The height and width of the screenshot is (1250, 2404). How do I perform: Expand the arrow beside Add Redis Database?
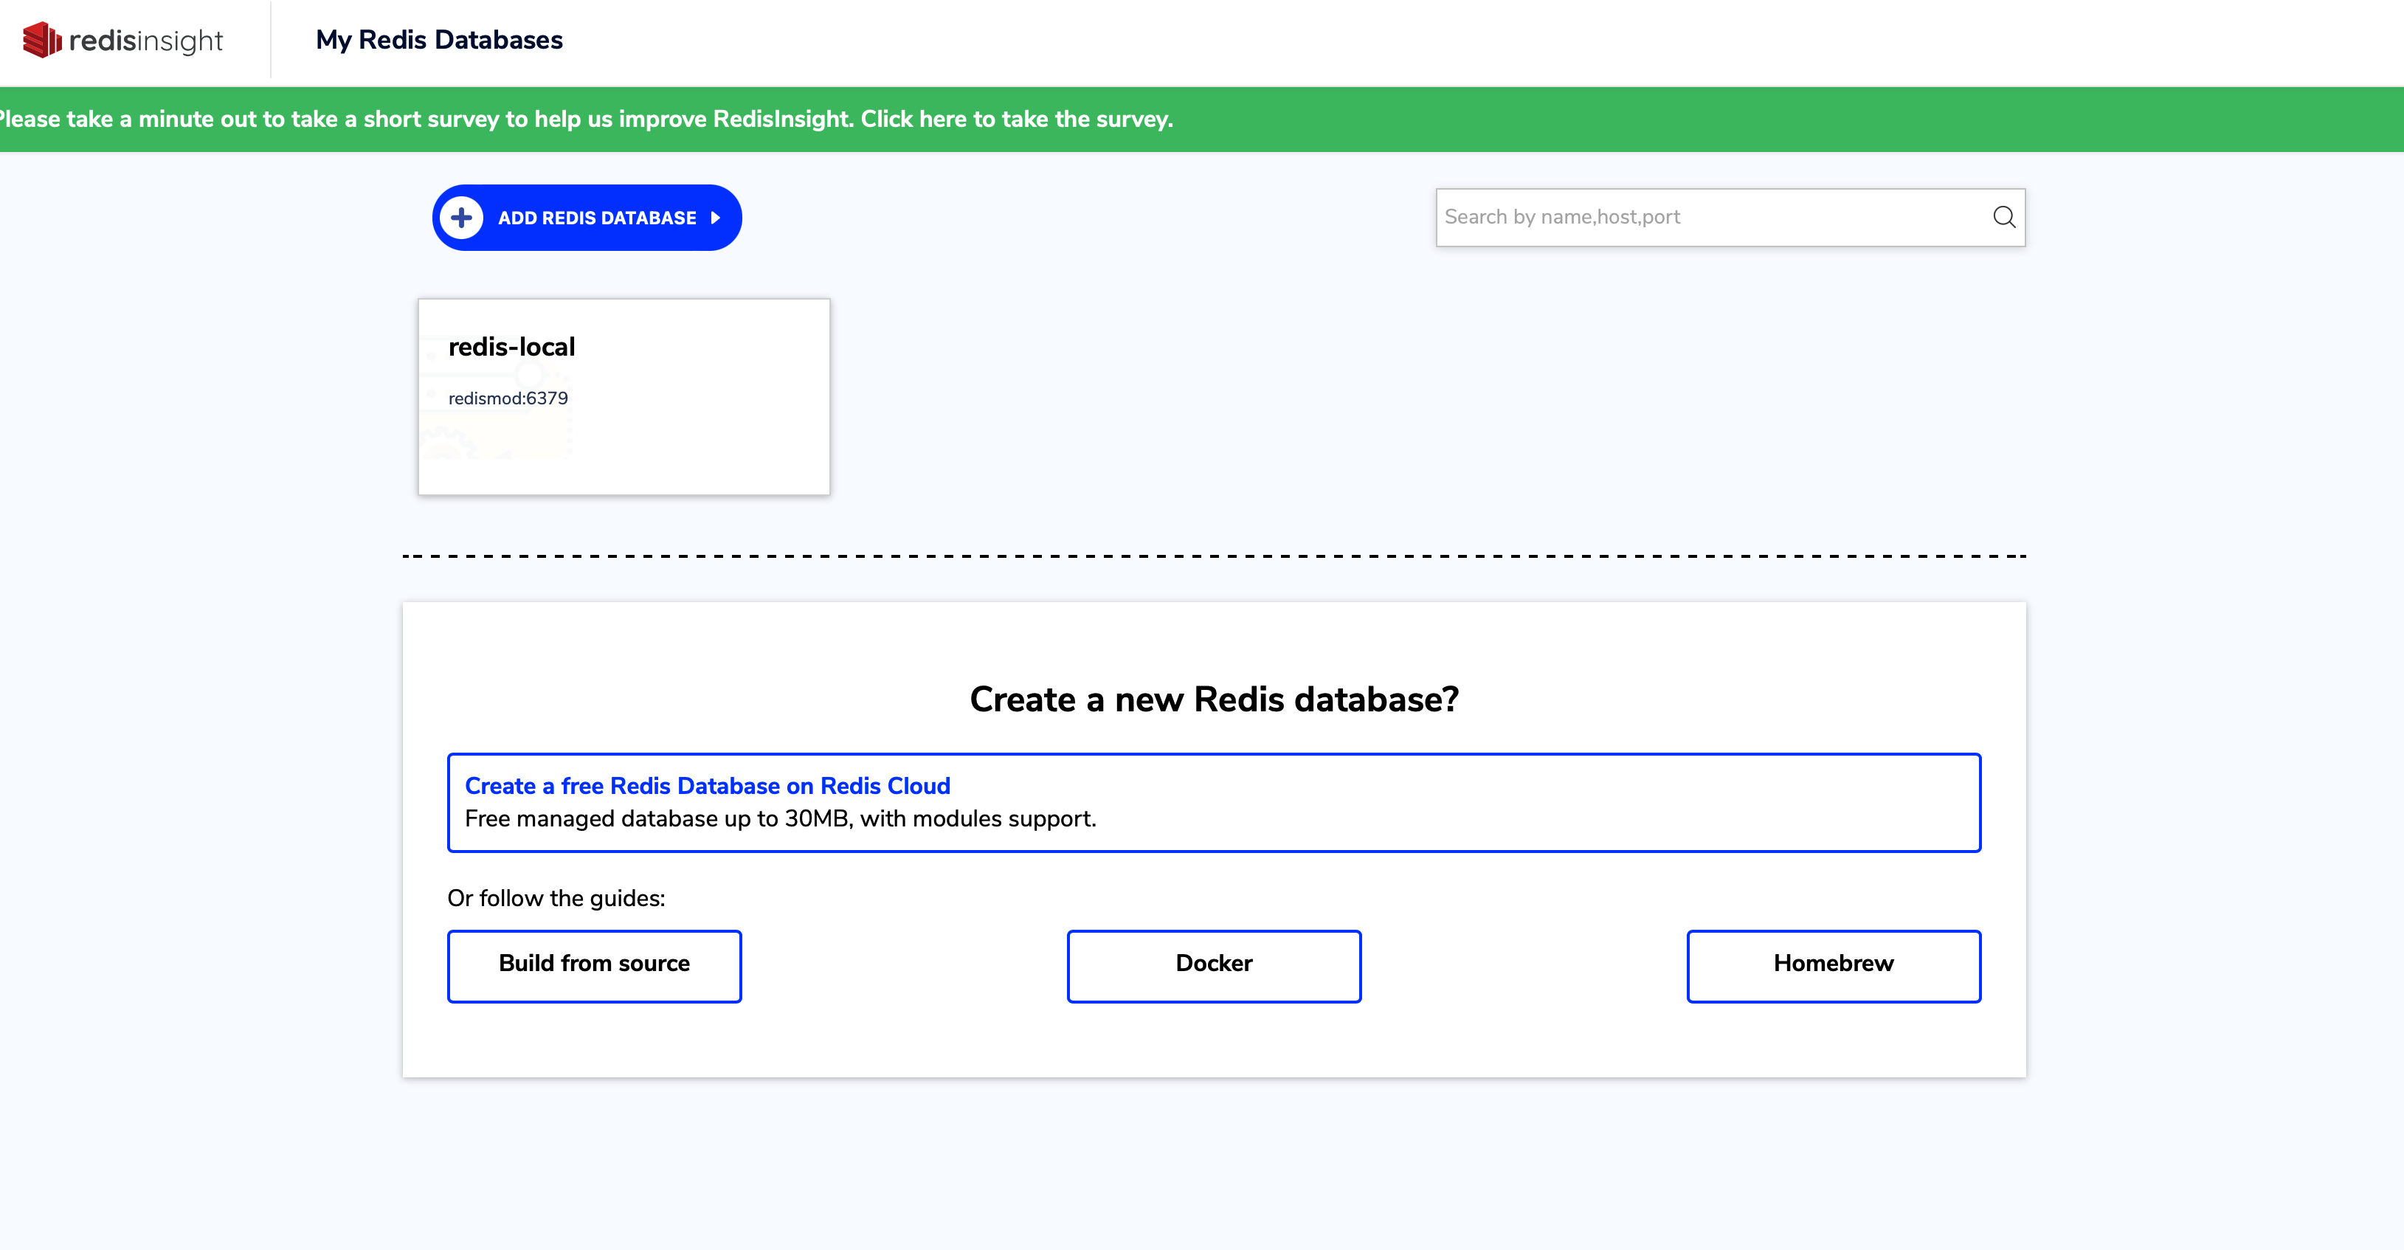(x=716, y=218)
